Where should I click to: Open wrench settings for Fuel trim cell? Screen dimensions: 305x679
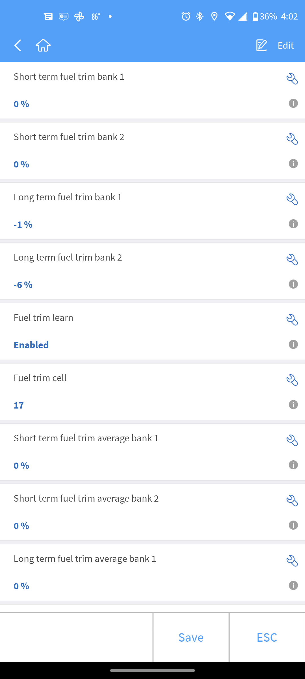pos(292,380)
